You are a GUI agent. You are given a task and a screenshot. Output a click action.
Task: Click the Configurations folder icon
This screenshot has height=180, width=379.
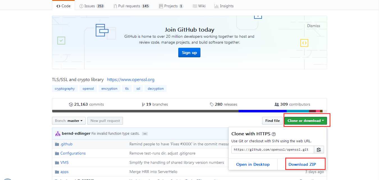point(57,153)
